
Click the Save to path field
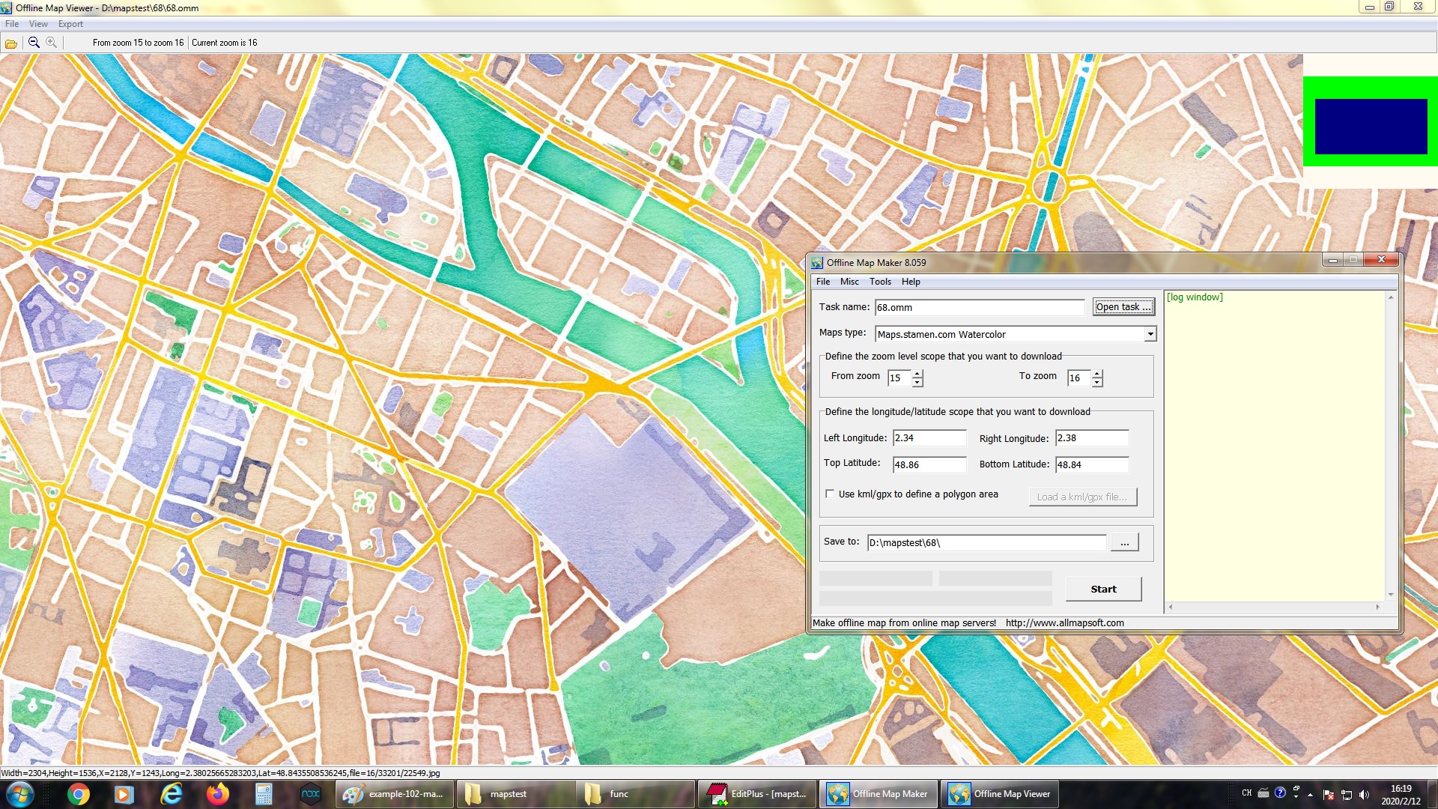[x=986, y=543]
